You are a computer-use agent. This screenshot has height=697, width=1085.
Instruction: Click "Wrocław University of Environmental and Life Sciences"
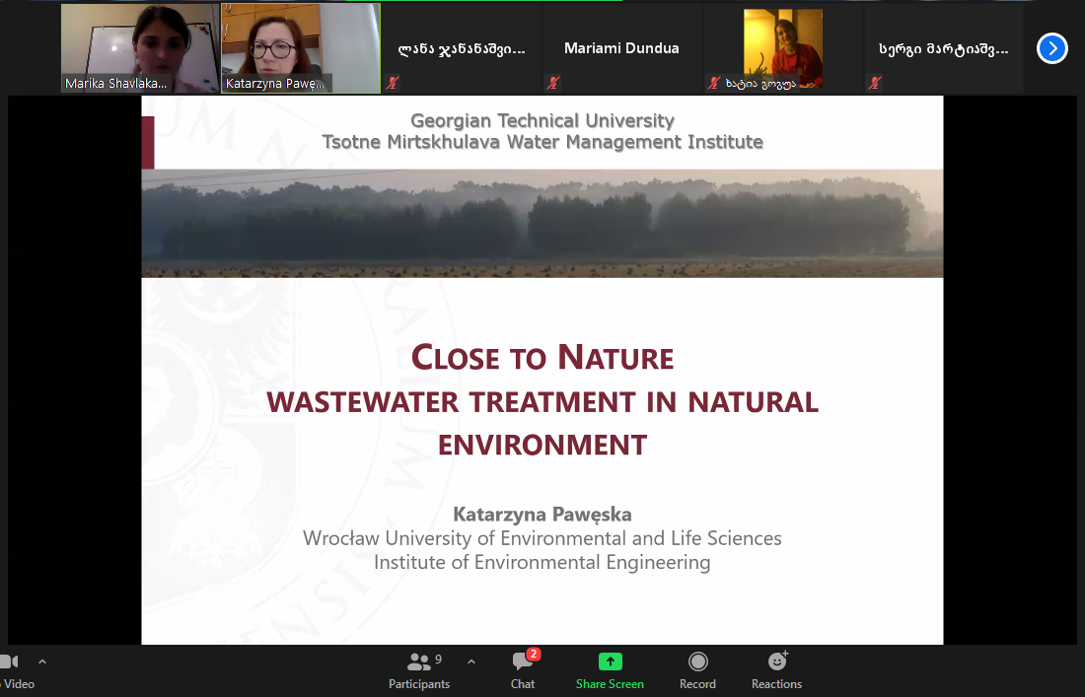pos(542,538)
